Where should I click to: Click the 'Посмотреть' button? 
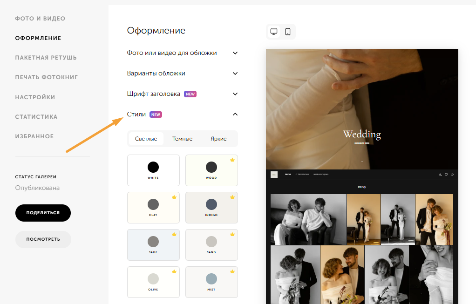43,239
